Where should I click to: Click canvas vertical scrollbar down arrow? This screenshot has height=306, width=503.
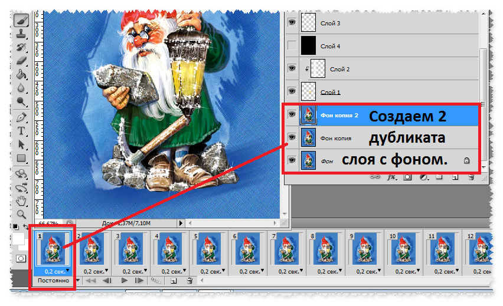point(285,214)
